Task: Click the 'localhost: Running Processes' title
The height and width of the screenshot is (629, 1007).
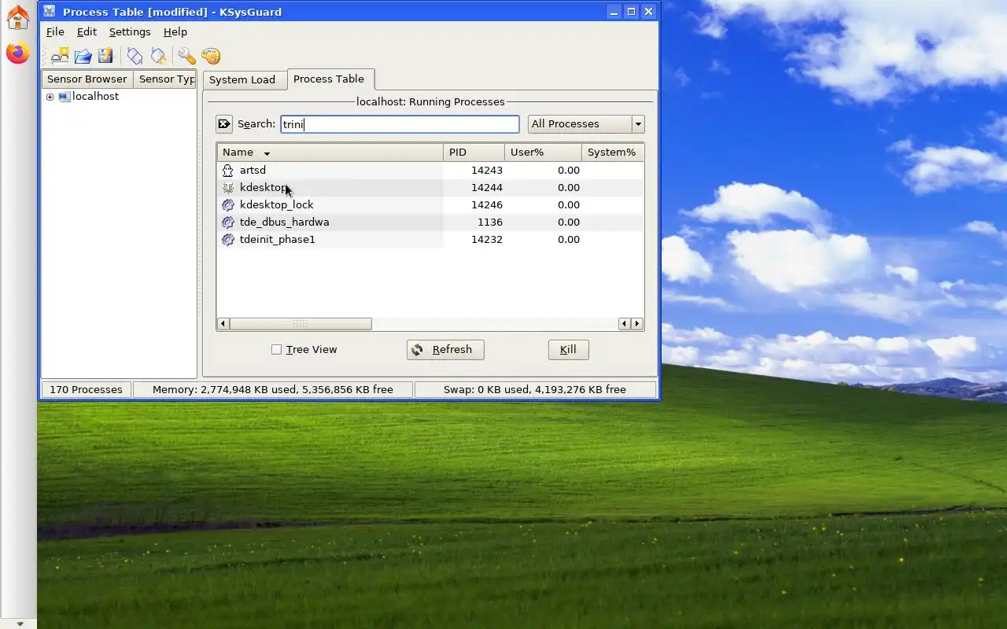Action: click(x=430, y=102)
